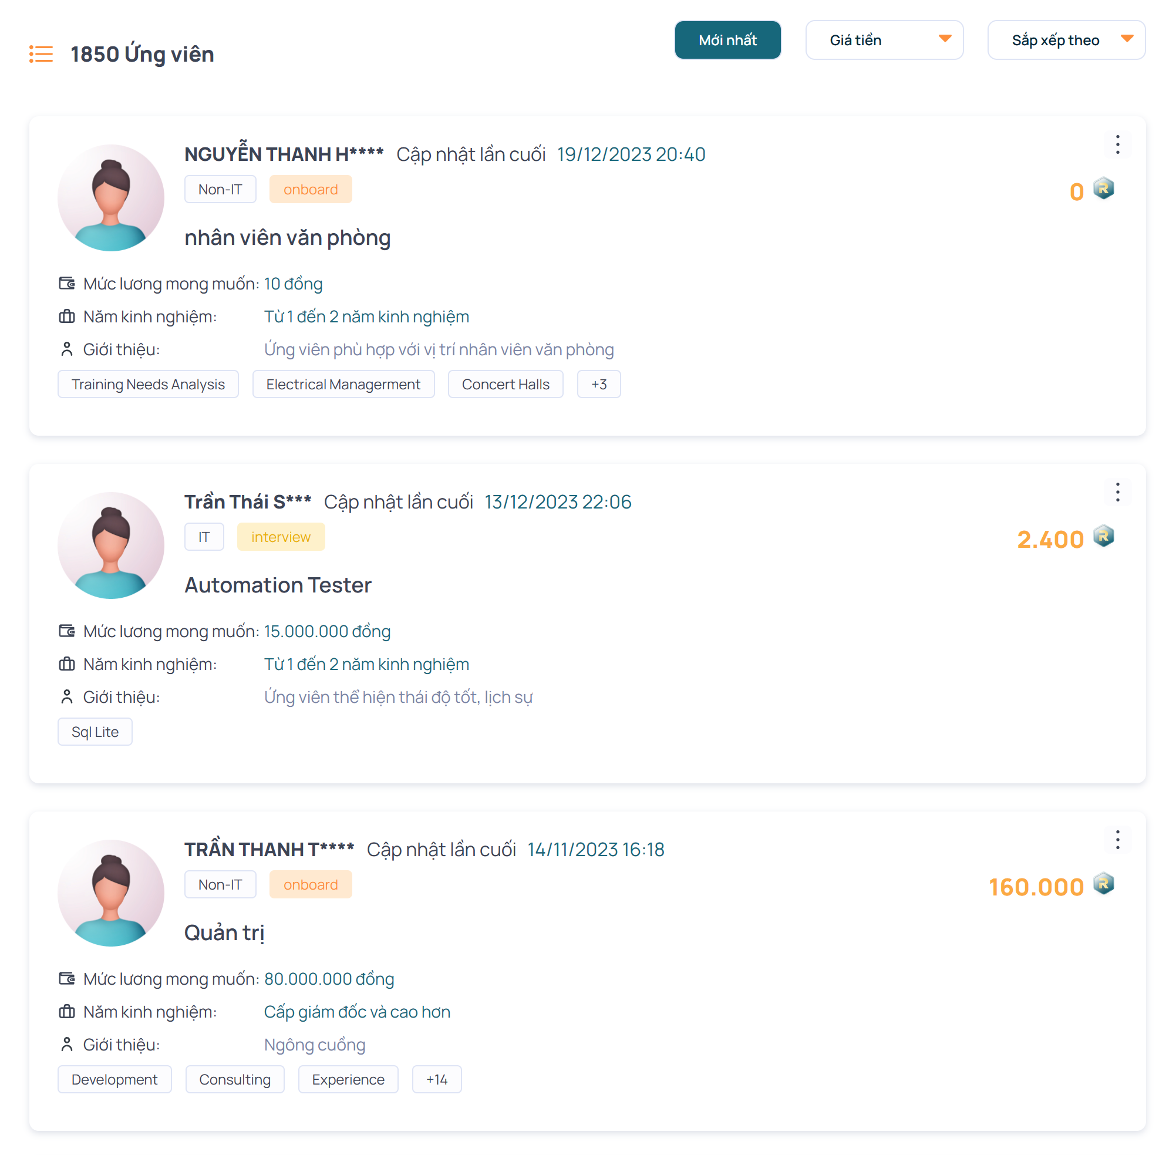Click the avatar of nhân viên văn phòng candidate
Screen dimensions: 1176x1155
click(x=110, y=198)
